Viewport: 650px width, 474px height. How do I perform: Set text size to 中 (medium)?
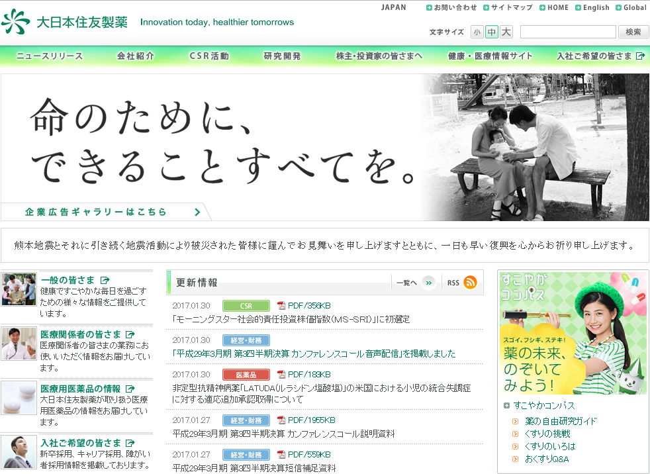tap(492, 32)
